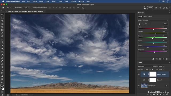Click the Reds slider handle
The height and width of the screenshot is (96, 171).
153,29
